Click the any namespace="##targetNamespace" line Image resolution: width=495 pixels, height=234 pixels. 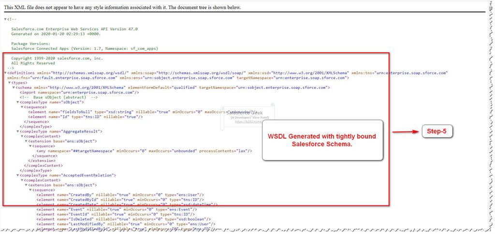pyautogui.click(x=145, y=151)
